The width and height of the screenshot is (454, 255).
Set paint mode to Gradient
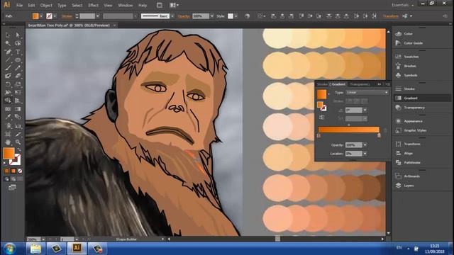(13, 171)
